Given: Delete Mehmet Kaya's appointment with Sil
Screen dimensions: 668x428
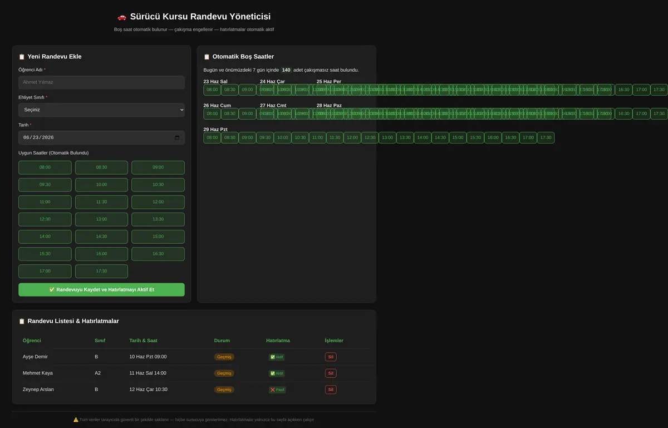Looking at the screenshot, I should [x=331, y=373].
